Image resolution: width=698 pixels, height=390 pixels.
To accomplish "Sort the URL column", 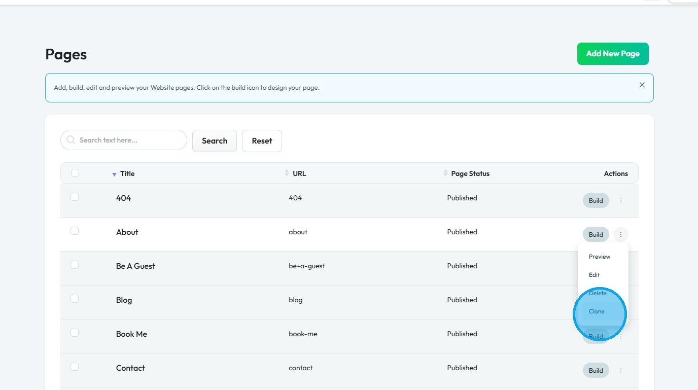I will 287,173.
